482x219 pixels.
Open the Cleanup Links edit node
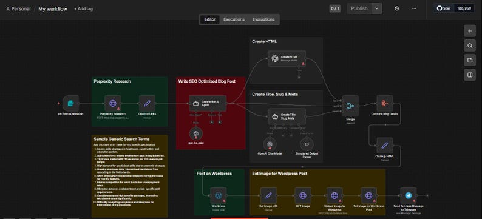(x=147, y=103)
